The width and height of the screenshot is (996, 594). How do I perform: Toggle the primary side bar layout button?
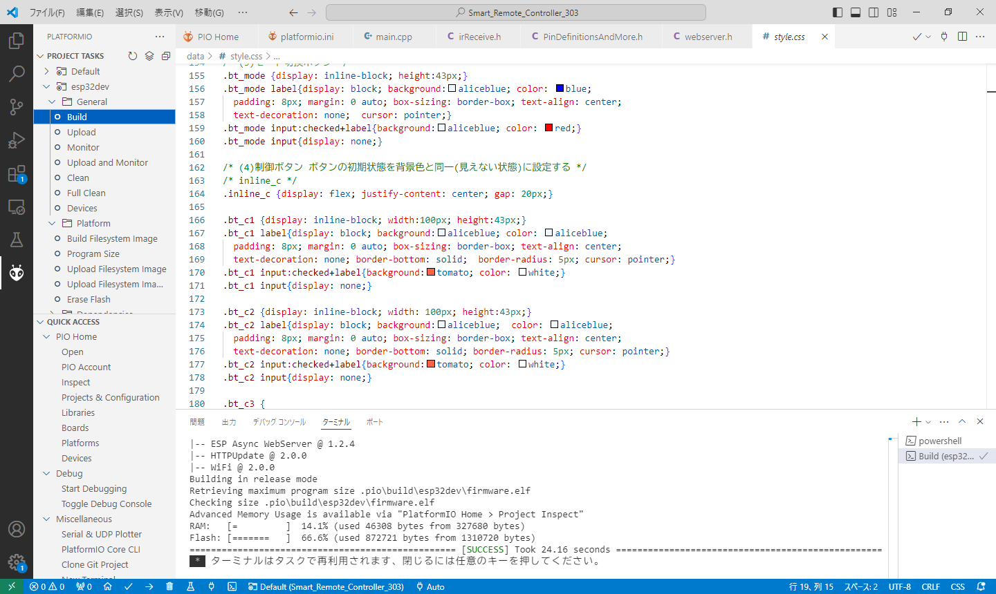(x=838, y=12)
